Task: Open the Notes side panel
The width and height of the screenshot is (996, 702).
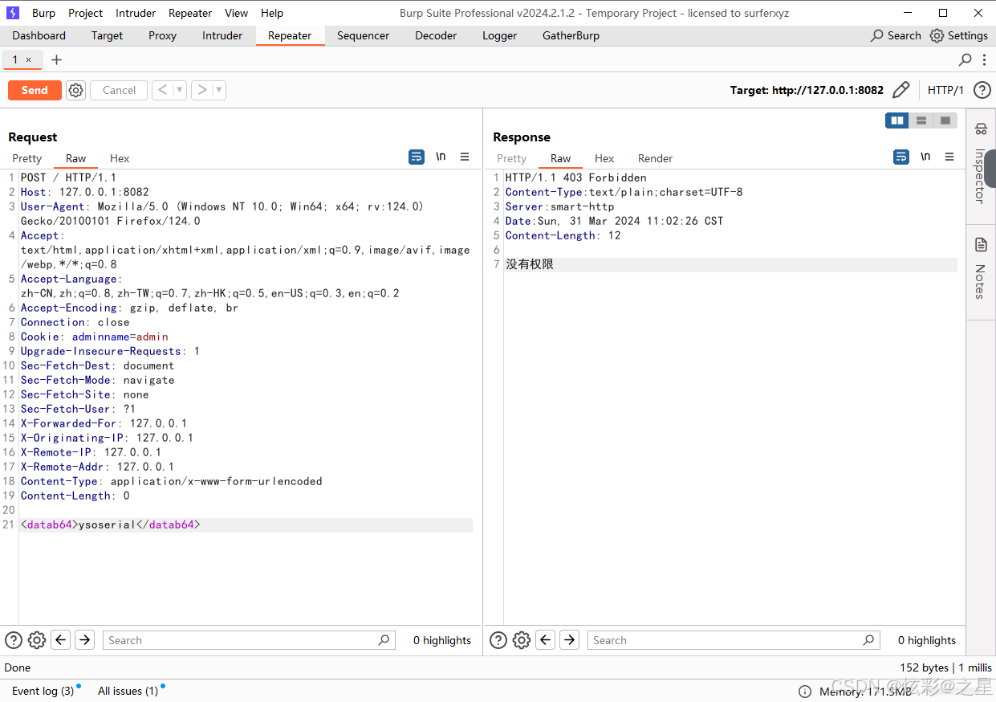Action: pos(980,270)
